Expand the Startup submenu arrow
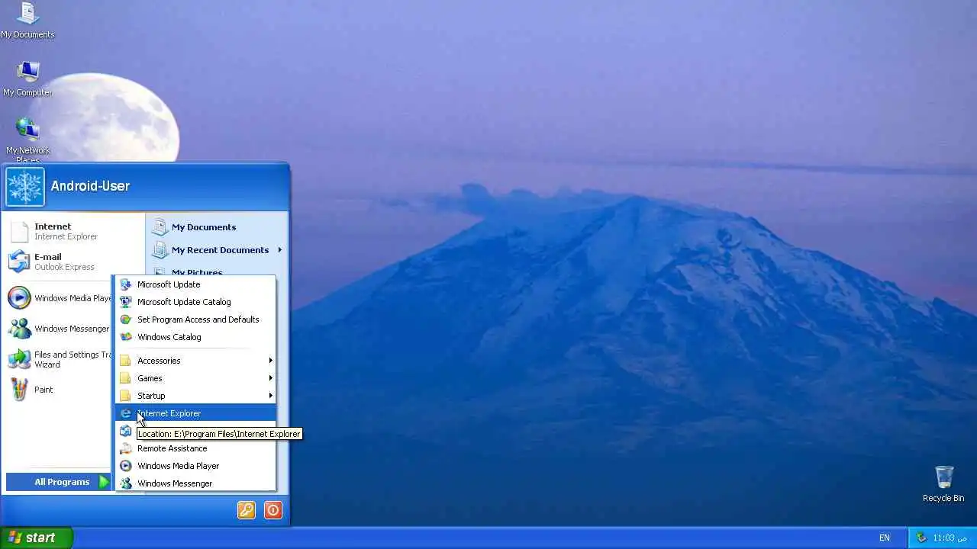The width and height of the screenshot is (977, 549). pyautogui.click(x=270, y=396)
